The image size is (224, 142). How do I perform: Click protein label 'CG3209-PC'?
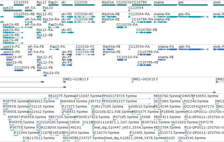point(85,47)
